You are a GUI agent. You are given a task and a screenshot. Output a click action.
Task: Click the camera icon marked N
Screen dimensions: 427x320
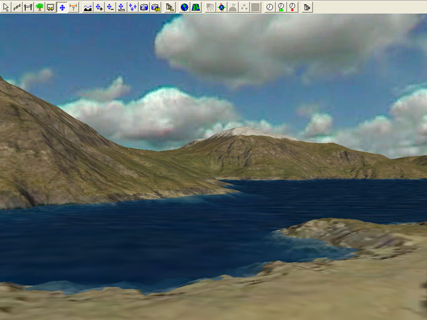(x=155, y=7)
